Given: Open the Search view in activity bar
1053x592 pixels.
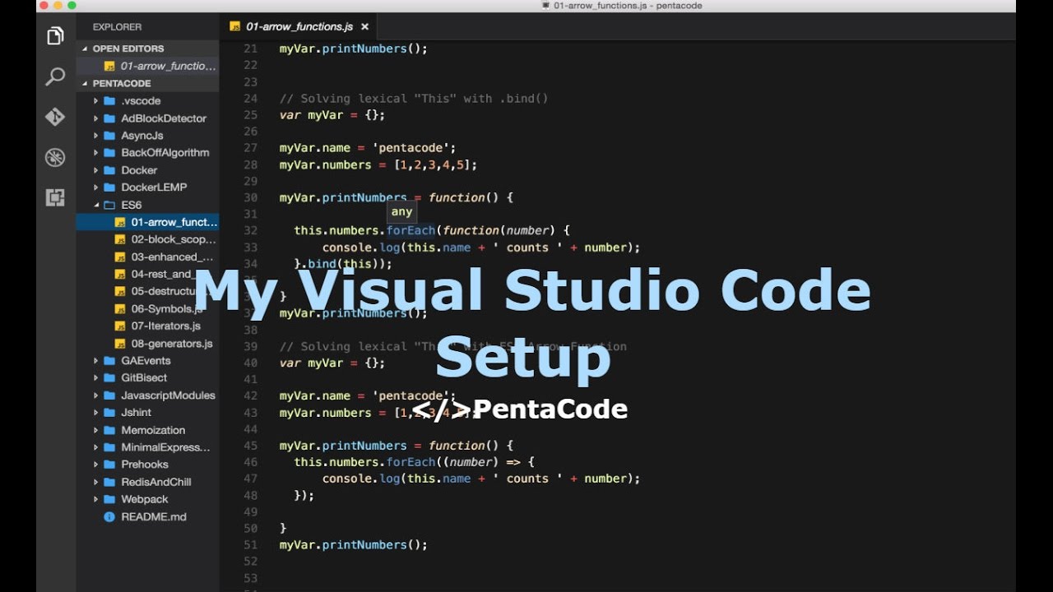Looking at the screenshot, I should click(x=55, y=76).
